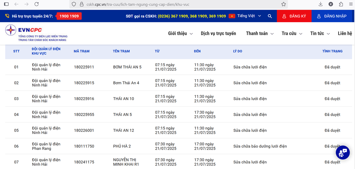Expand the Thanh toán dropdown menu
Image resolution: width=355 pixels, height=169 pixels.
pyautogui.click(x=260, y=34)
